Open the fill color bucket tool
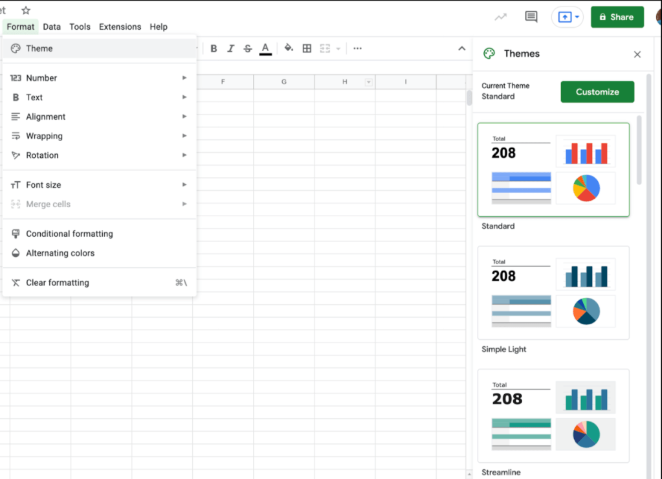662x479 pixels. tap(289, 49)
